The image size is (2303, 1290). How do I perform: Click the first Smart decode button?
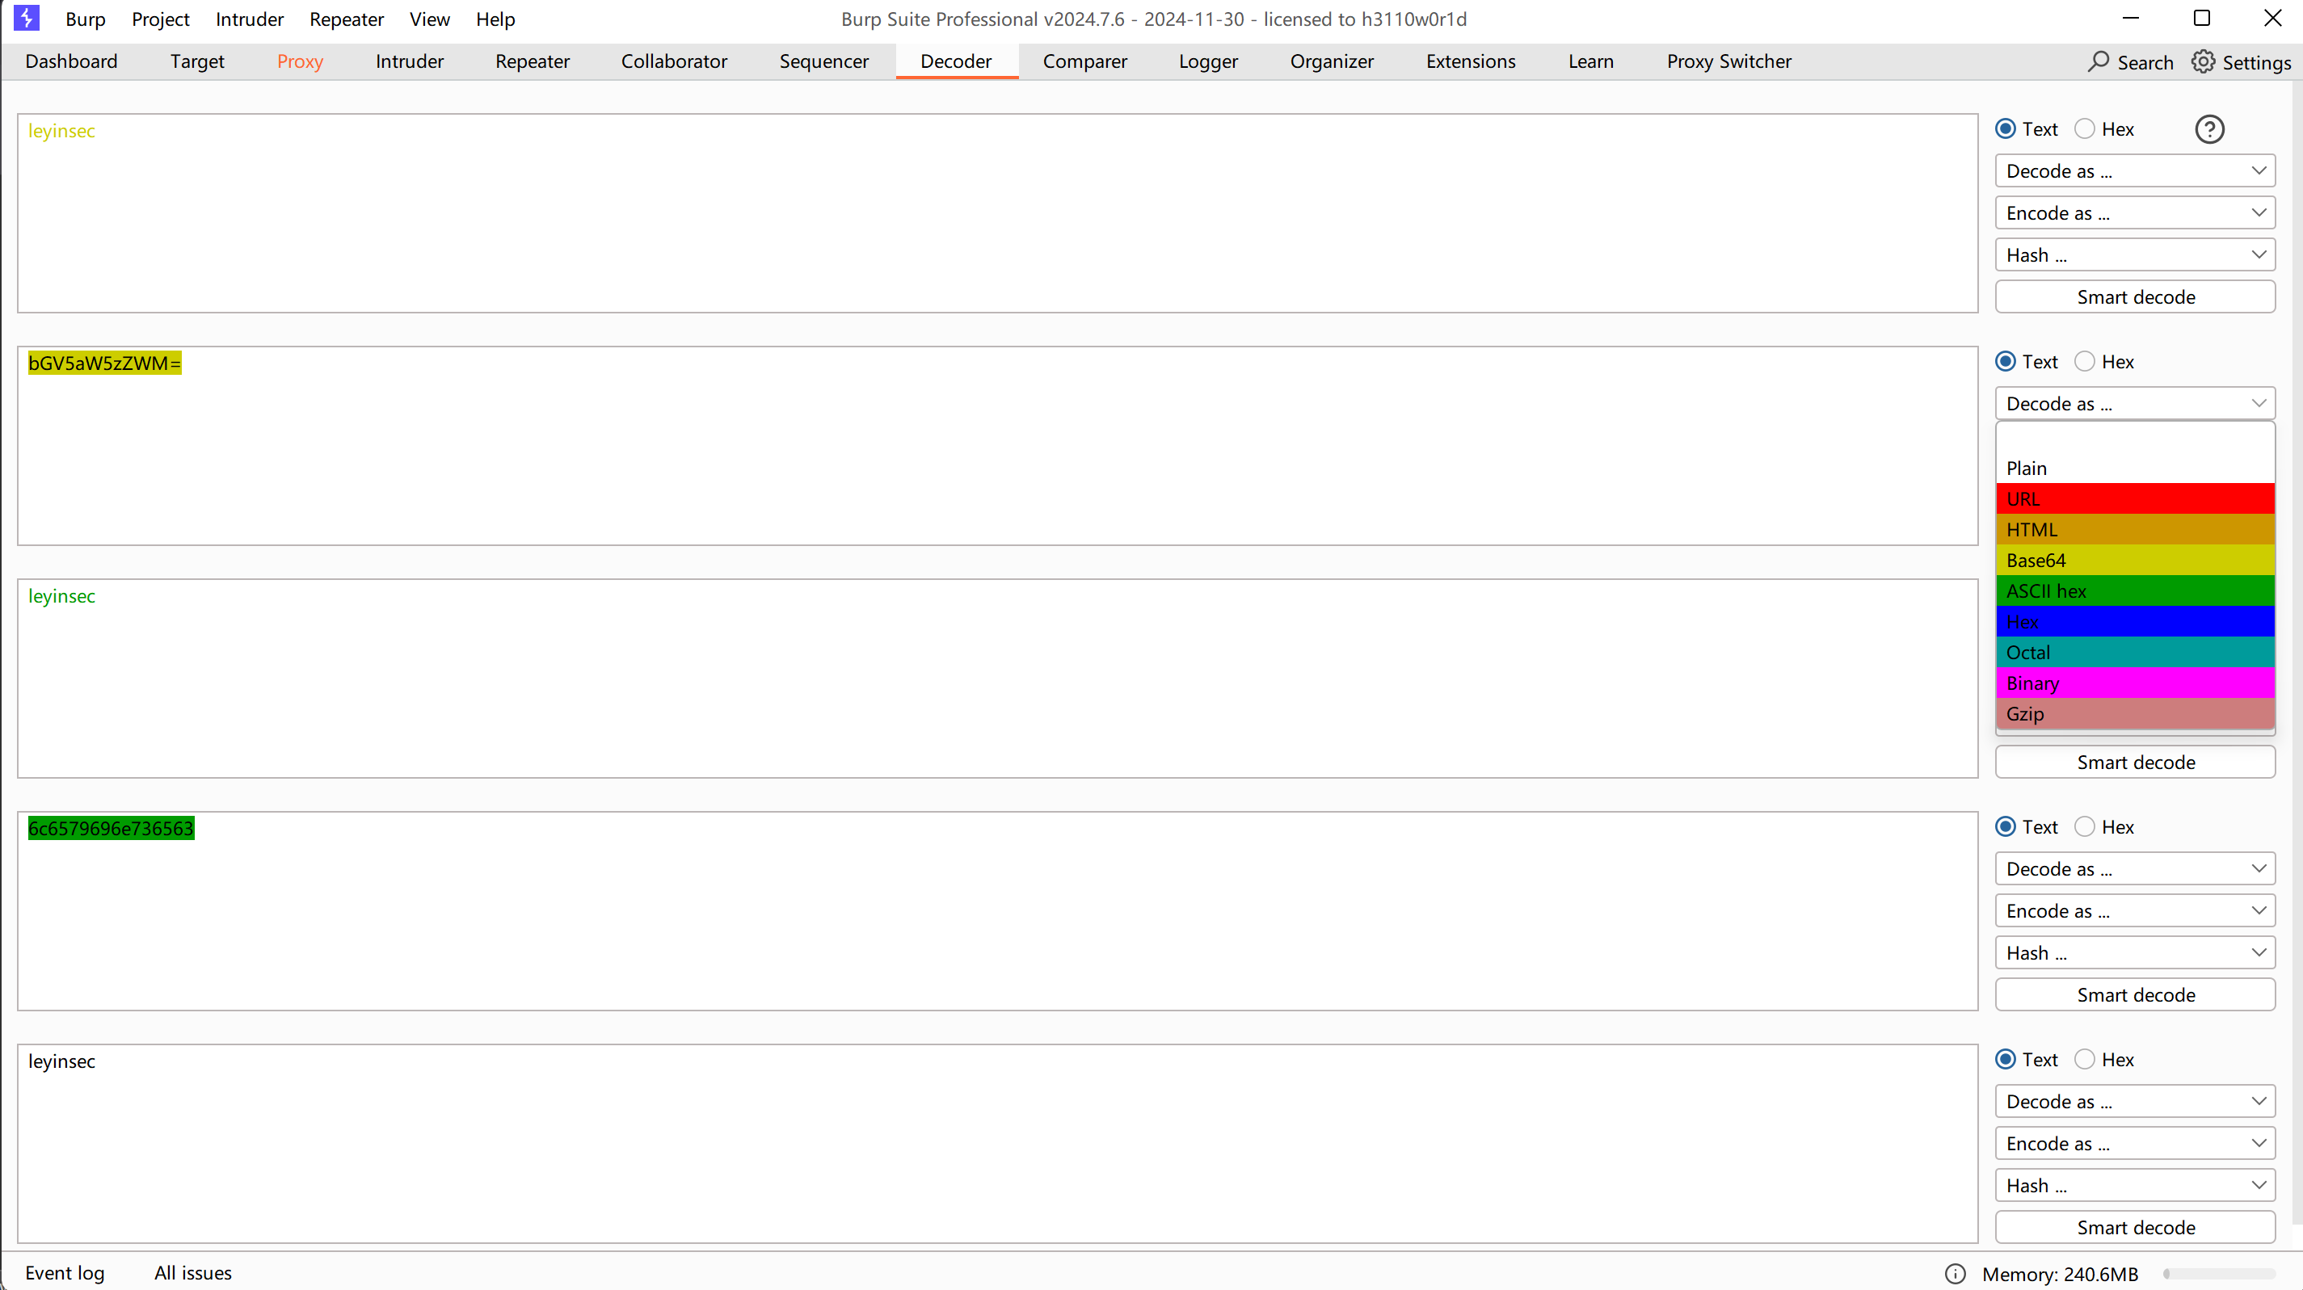(2135, 296)
